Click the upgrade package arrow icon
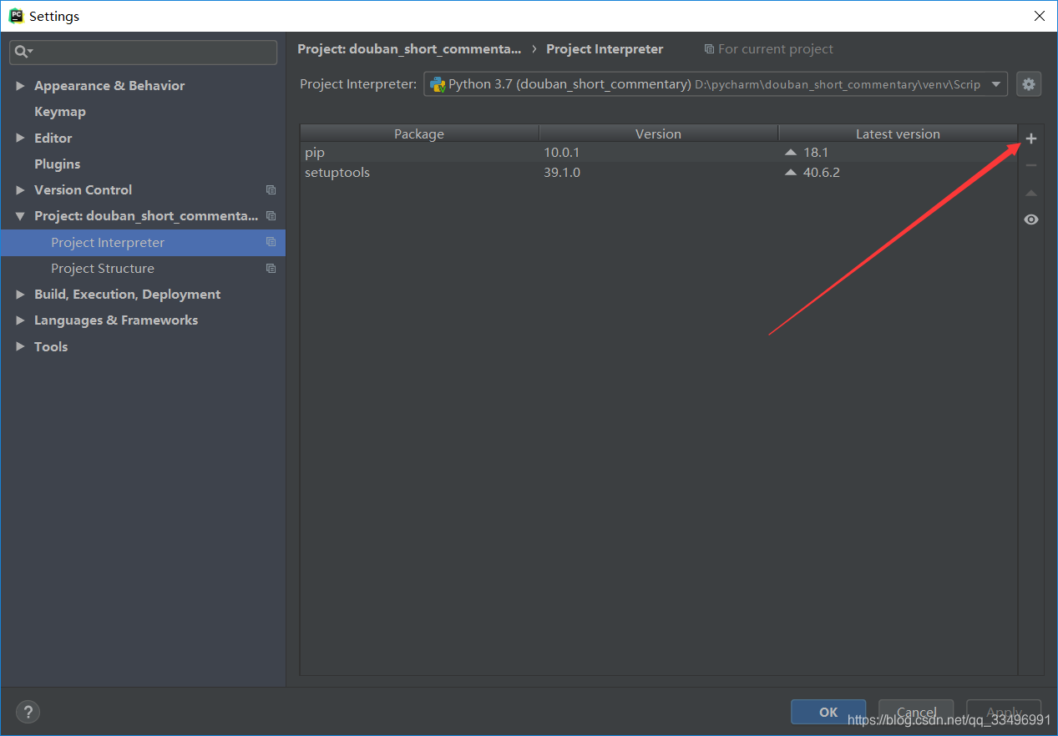The width and height of the screenshot is (1058, 736). pyautogui.click(x=1031, y=193)
